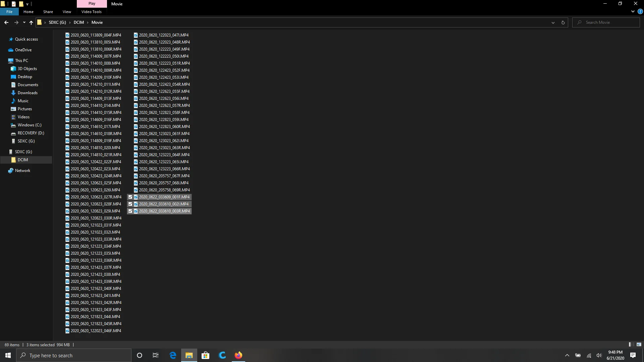Switch to Details view layout
Screen dimensions: 644x362
631,345
